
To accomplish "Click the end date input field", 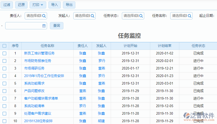I will 23,26.
